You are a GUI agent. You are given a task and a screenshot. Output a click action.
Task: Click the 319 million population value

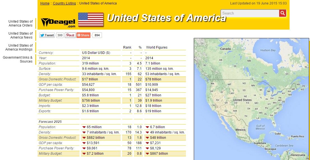point(90,63)
